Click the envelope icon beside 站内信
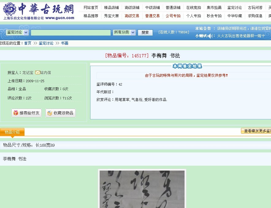 point(37,73)
